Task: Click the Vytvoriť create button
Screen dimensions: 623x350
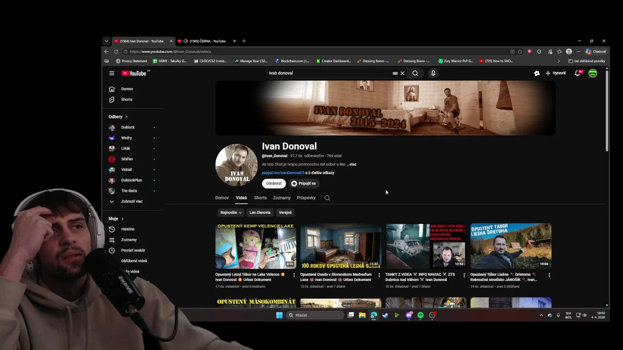Action: tap(556, 73)
